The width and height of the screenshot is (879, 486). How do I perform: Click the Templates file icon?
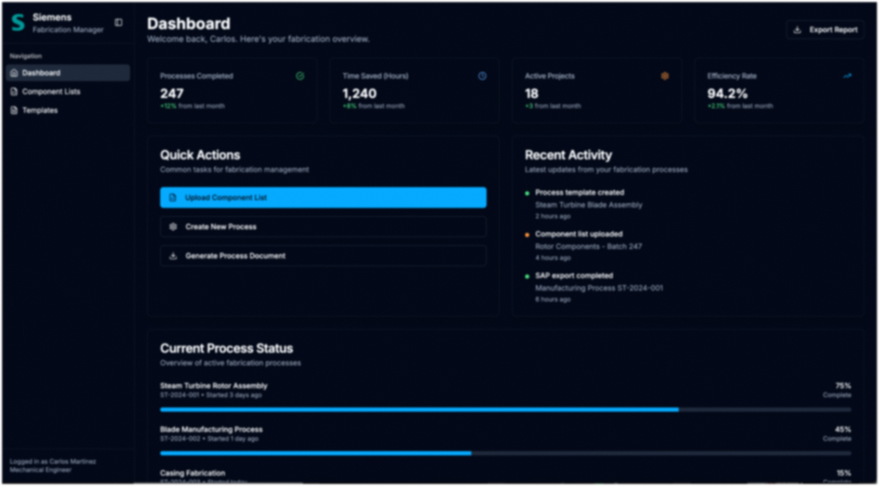coord(14,110)
